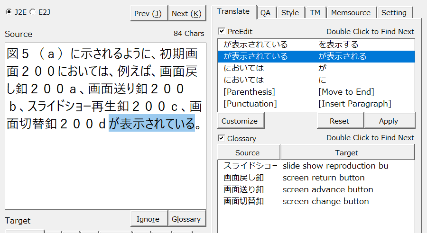Select the [Parenthesis] Move to End rule

tap(316, 92)
